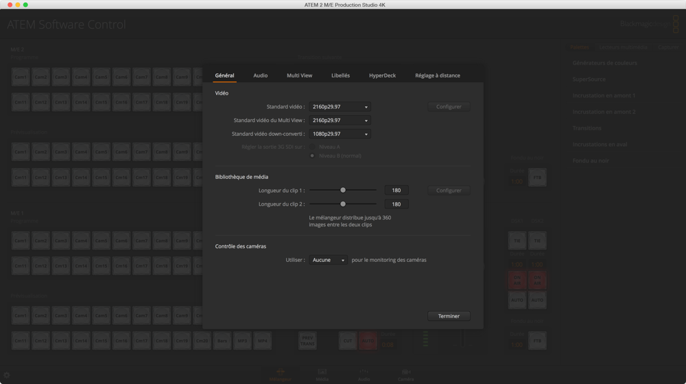This screenshot has height=384, width=686.
Task: Switch to the Libellés tab
Action: coord(340,75)
